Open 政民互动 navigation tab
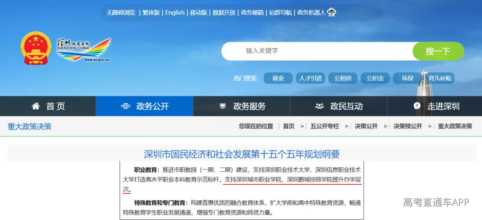Screen dimensions: 482x220 click(338, 106)
